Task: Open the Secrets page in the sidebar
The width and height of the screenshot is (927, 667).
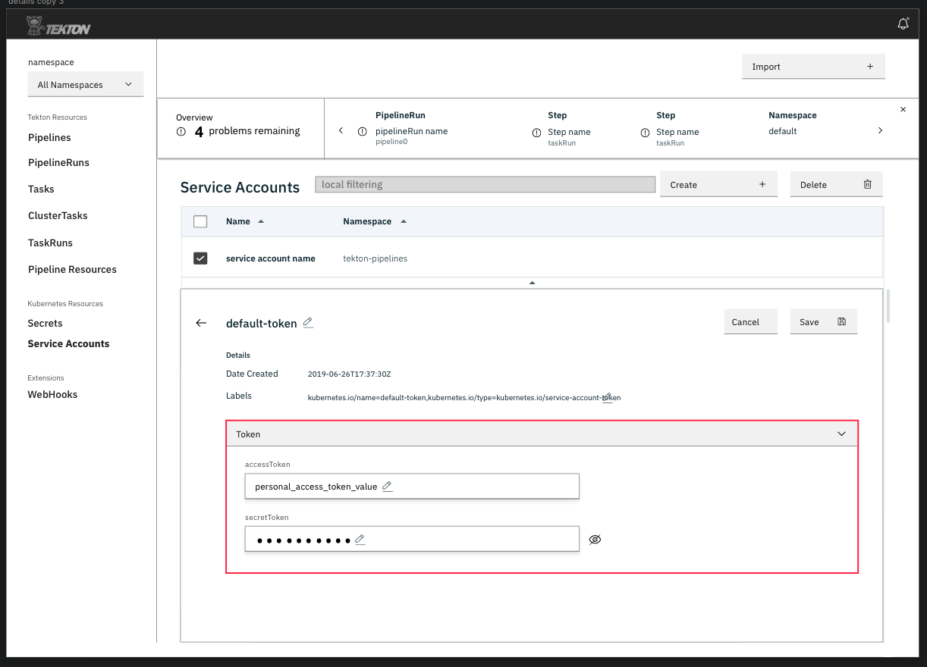Action: (45, 323)
